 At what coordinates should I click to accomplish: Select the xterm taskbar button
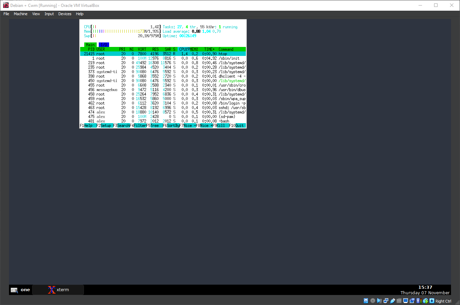(58, 290)
